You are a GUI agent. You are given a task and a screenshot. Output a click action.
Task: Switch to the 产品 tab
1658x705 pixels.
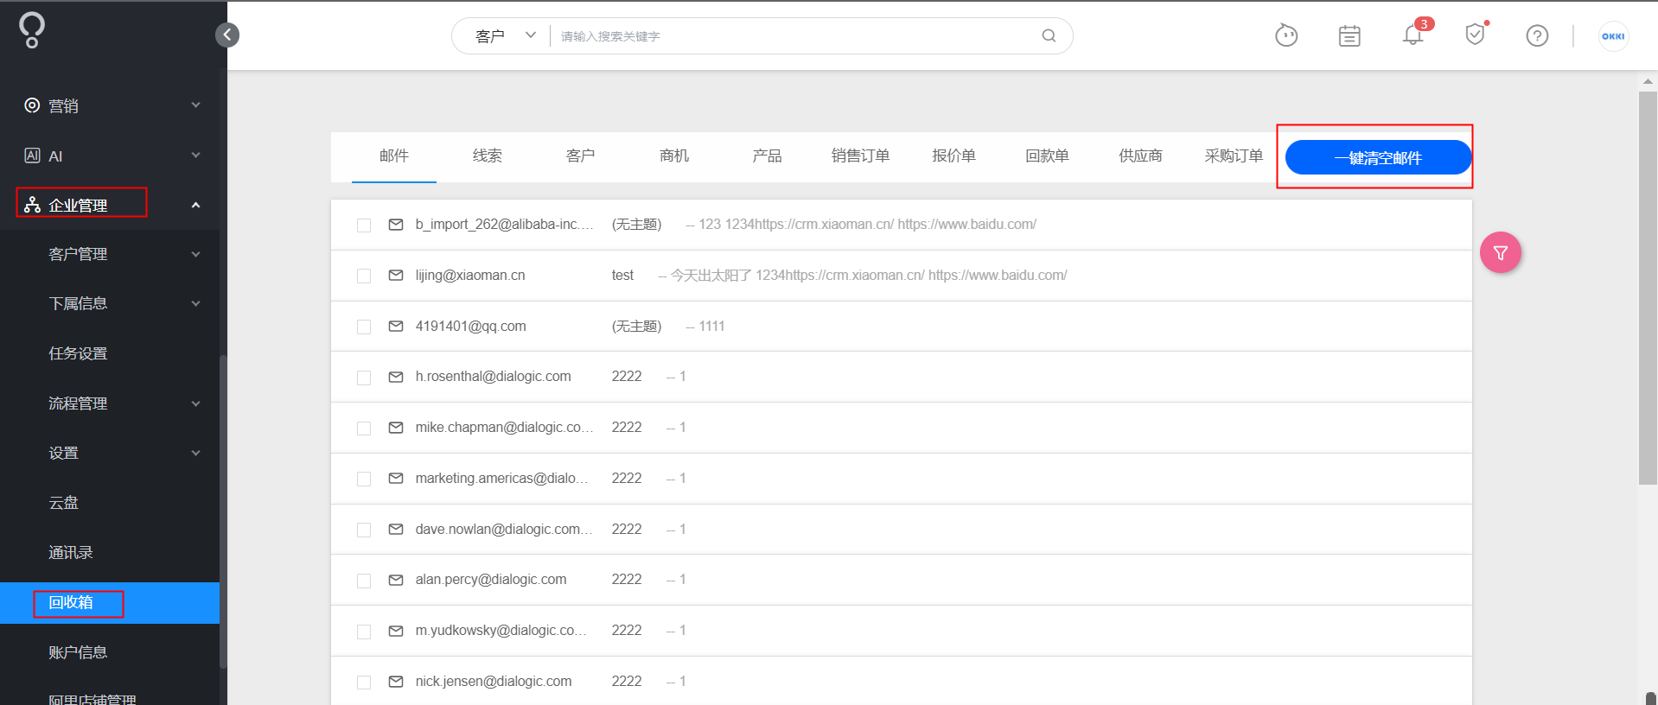tap(768, 156)
